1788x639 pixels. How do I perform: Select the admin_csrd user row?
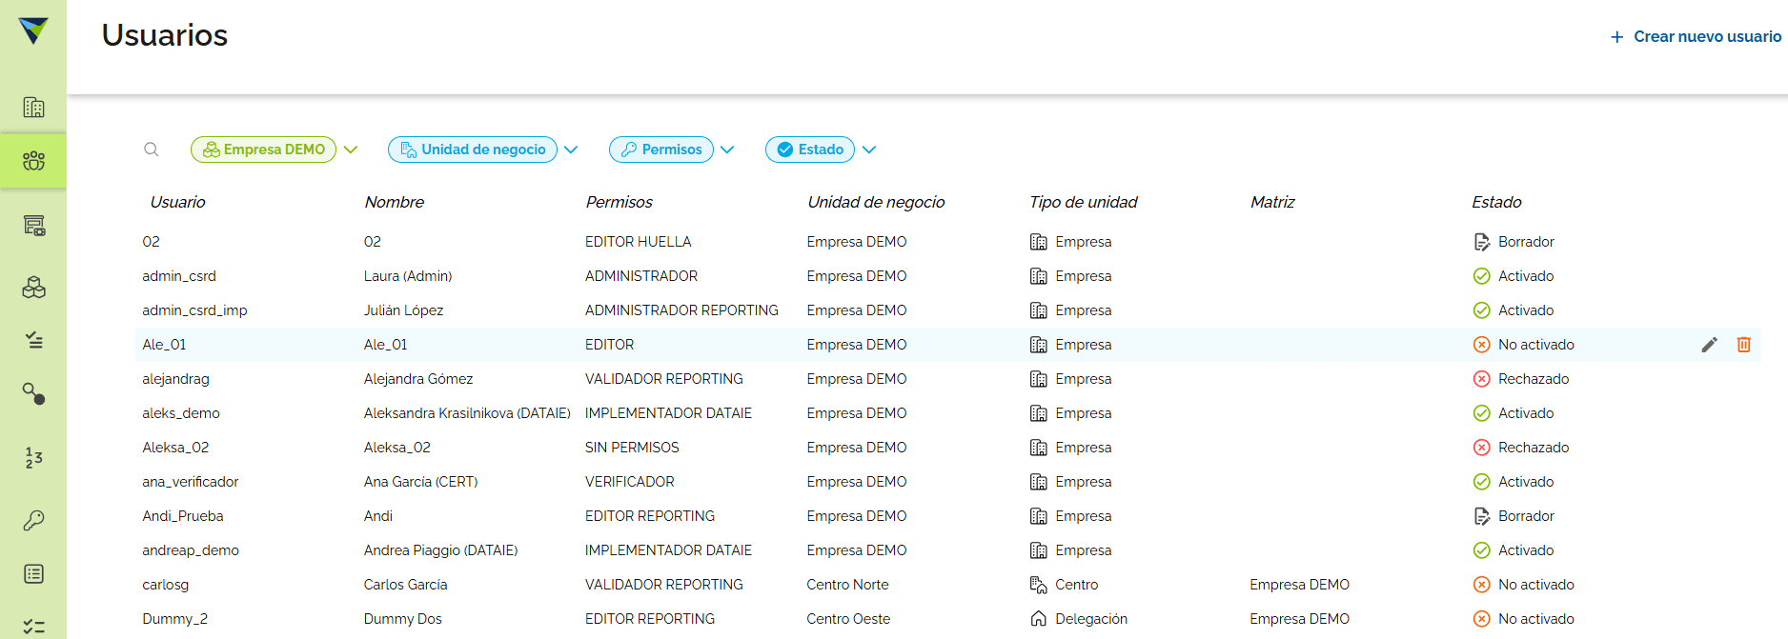948,276
